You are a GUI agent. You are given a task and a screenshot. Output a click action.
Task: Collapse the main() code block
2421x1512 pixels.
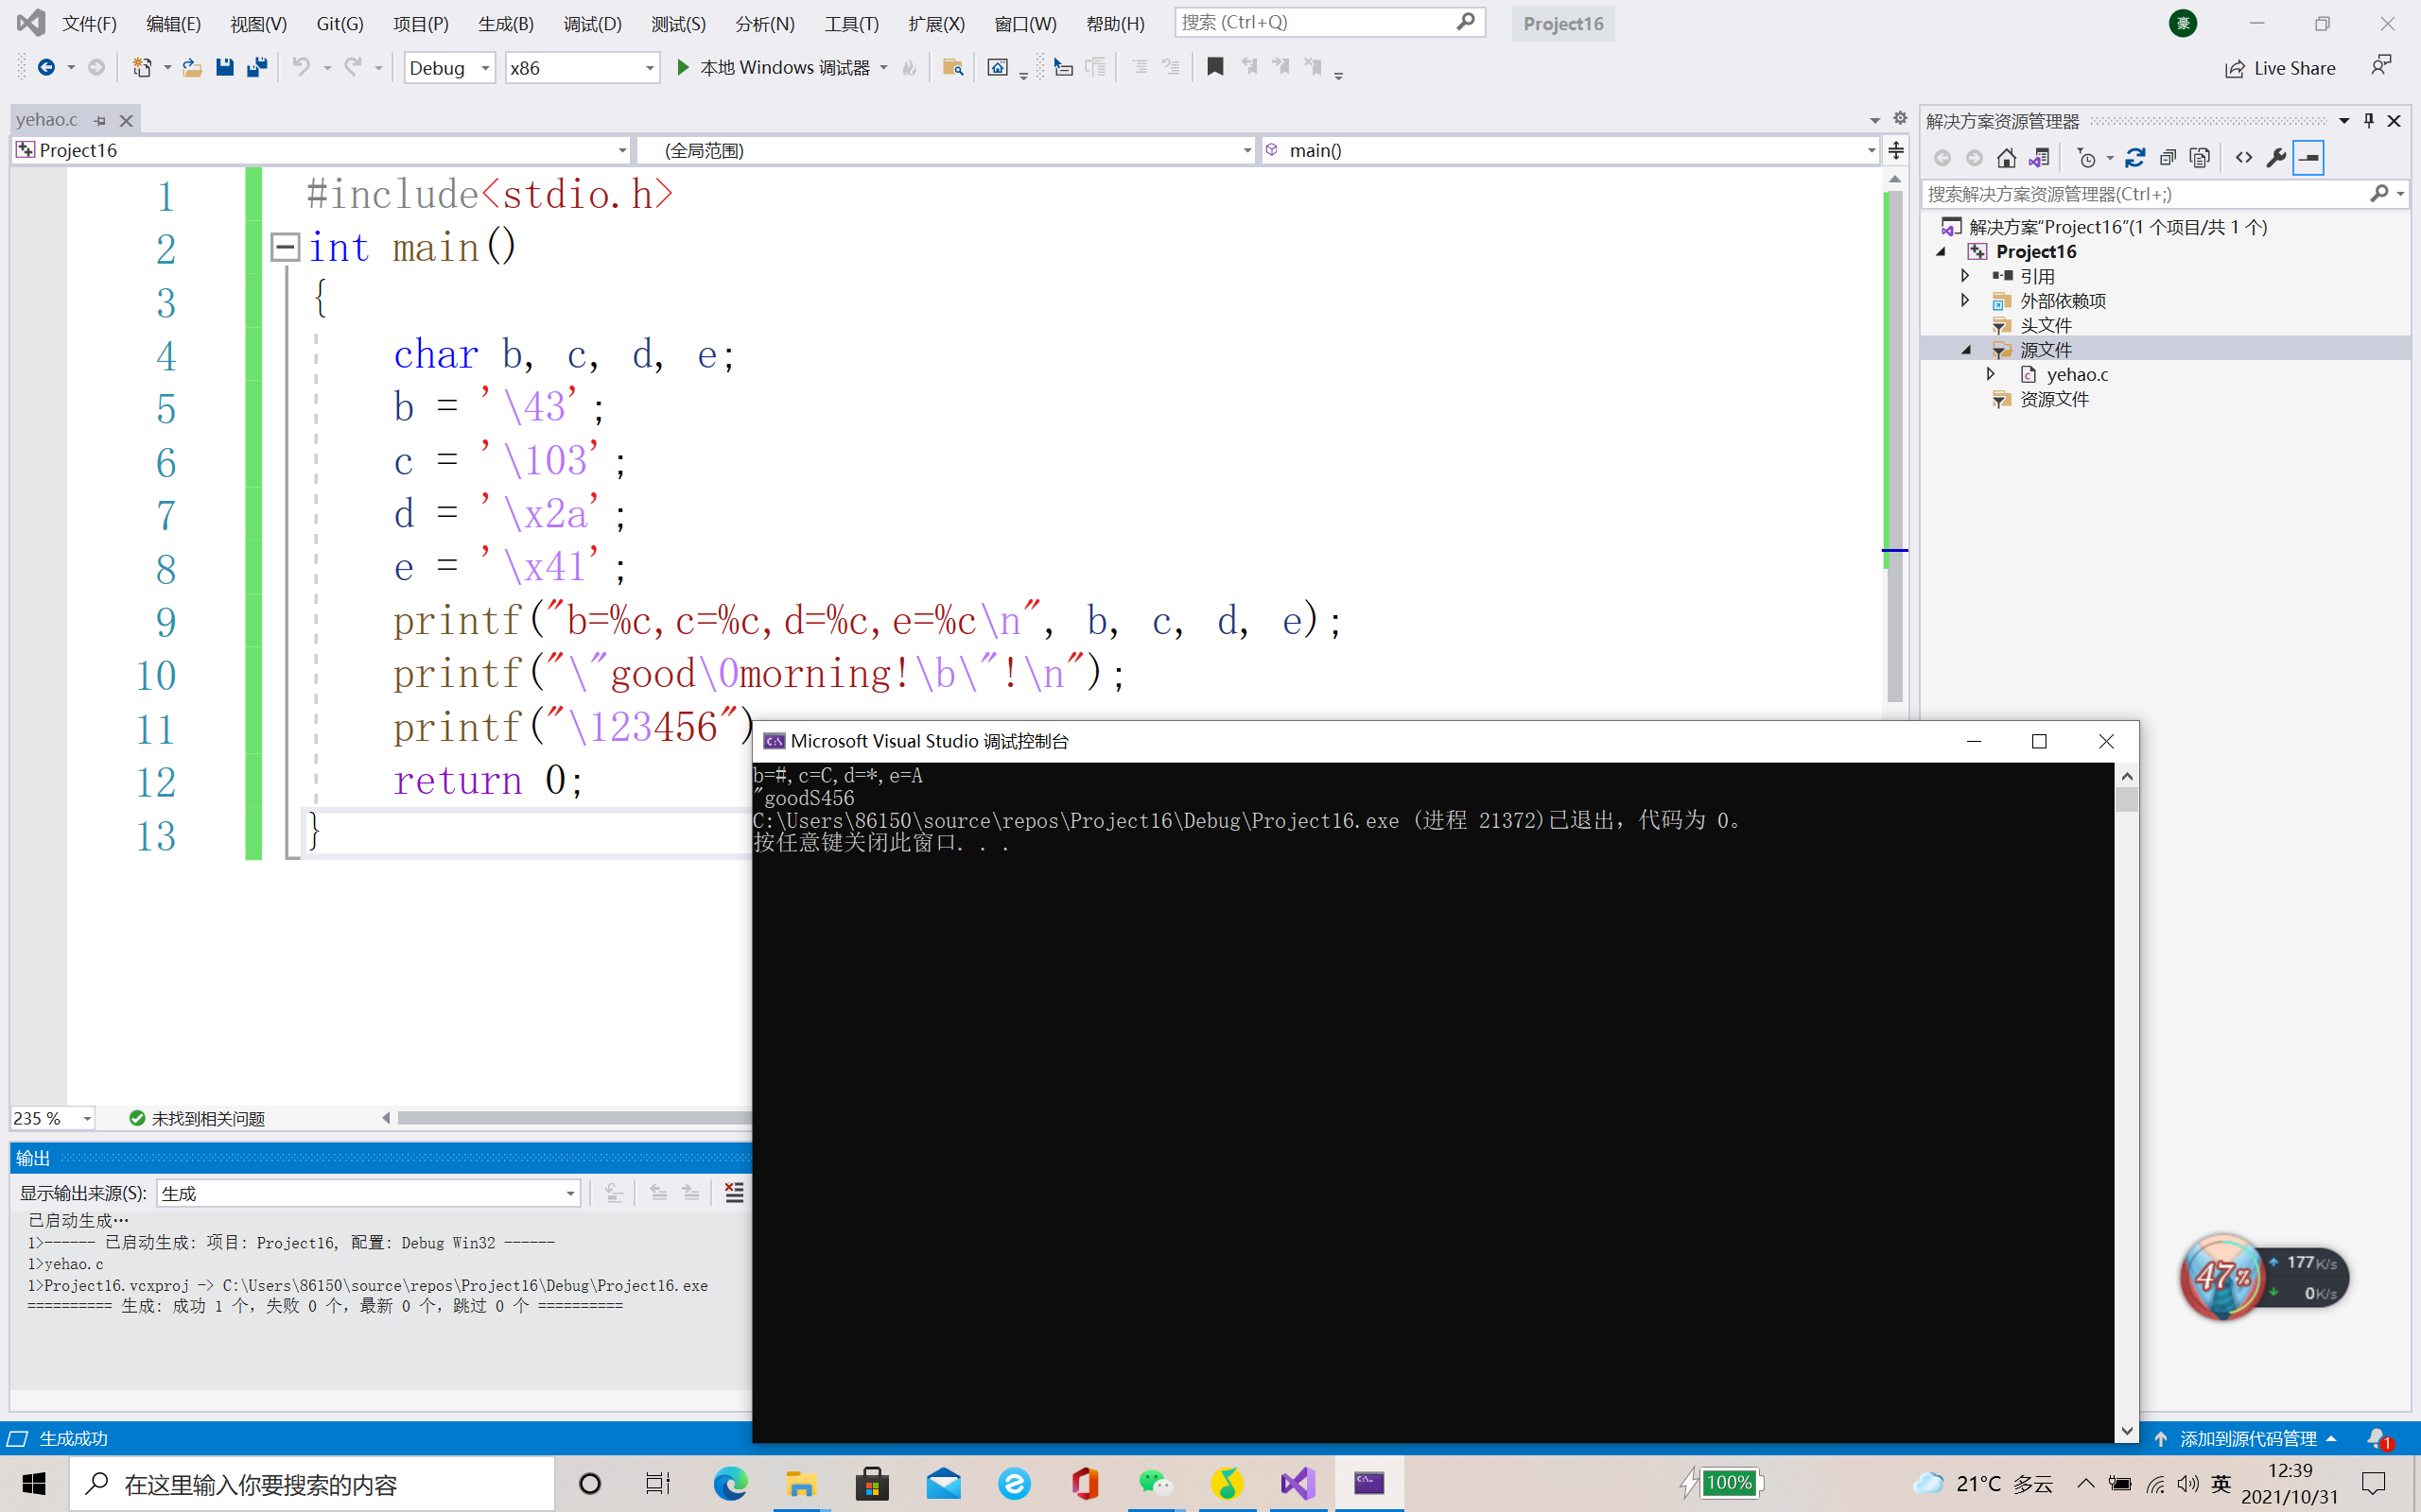pyautogui.click(x=285, y=247)
